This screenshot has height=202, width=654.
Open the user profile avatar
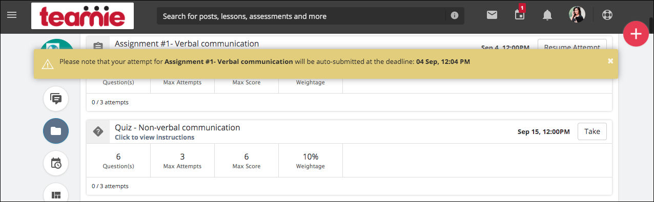pyautogui.click(x=577, y=15)
